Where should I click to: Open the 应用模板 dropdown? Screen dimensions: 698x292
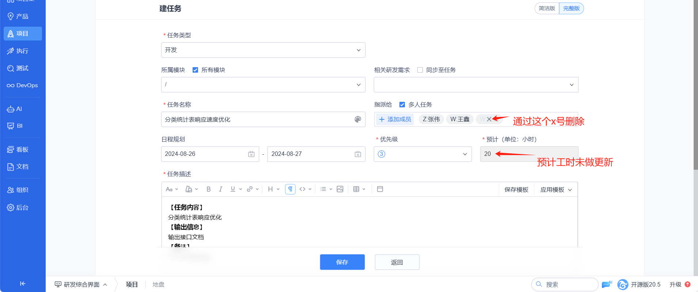pos(556,189)
